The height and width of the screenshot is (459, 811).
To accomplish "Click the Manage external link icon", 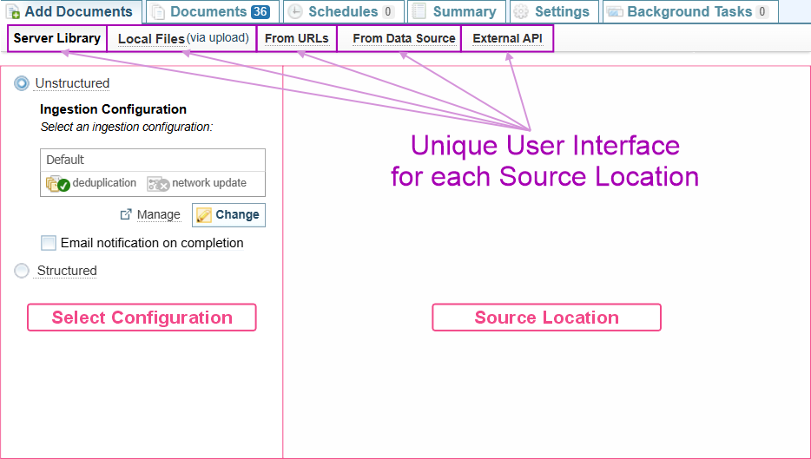I will [x=126, y=214].
